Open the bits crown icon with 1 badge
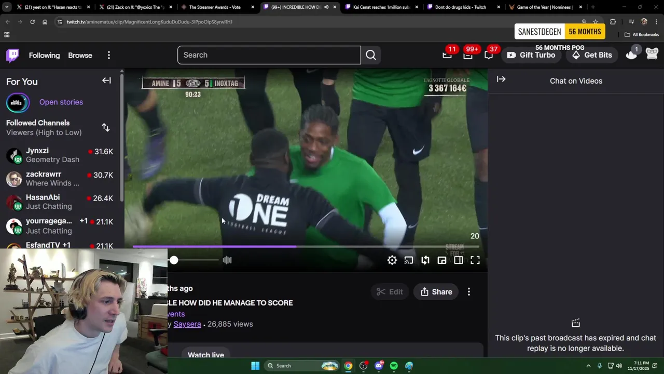The image size is (664, 374). [631, 55]
